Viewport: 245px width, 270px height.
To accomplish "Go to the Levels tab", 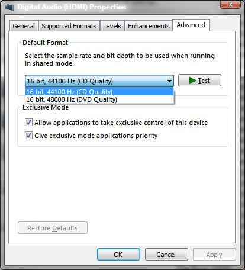I will pos(112,26).
